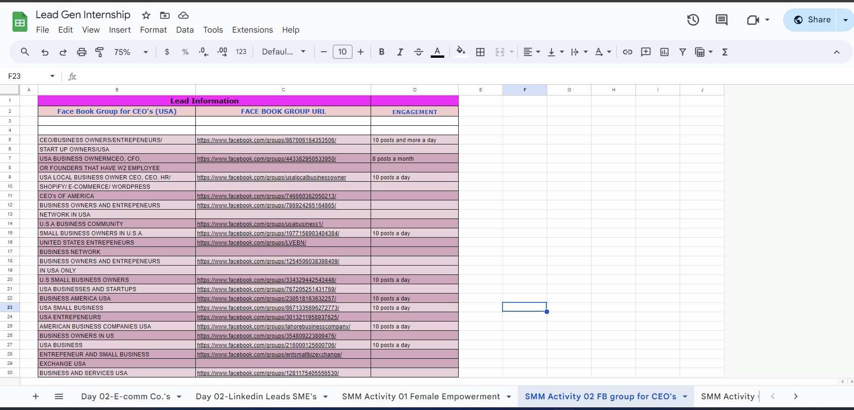Click the Share button

coord(812,20)
